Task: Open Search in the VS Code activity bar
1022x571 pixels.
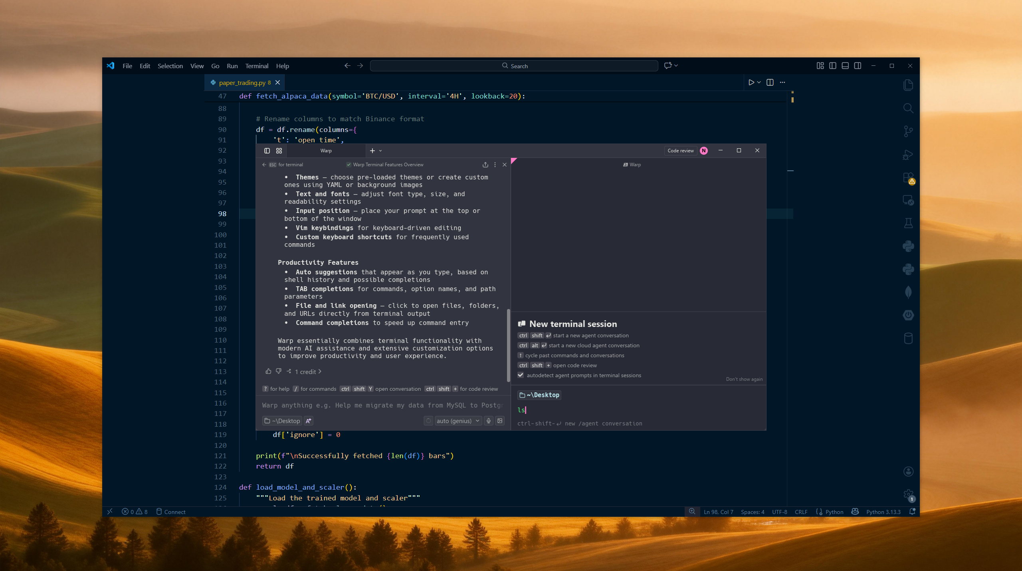Action: click(x=908, y=108)
